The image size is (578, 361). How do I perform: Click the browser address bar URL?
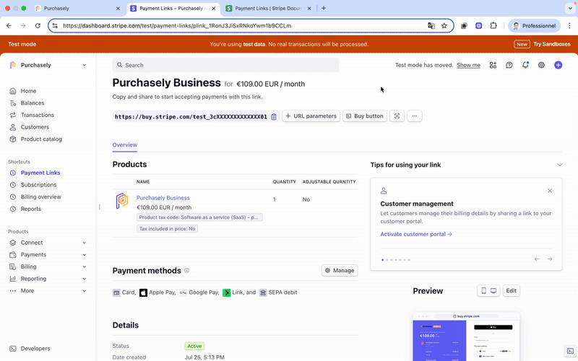[177, 26]
